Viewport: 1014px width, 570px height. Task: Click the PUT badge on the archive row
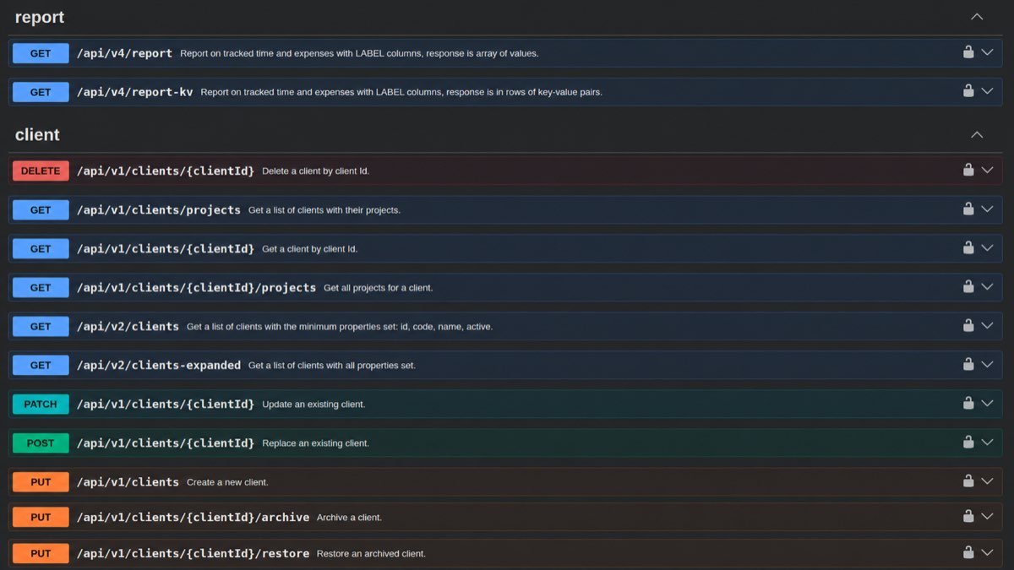tap(41, 517)
